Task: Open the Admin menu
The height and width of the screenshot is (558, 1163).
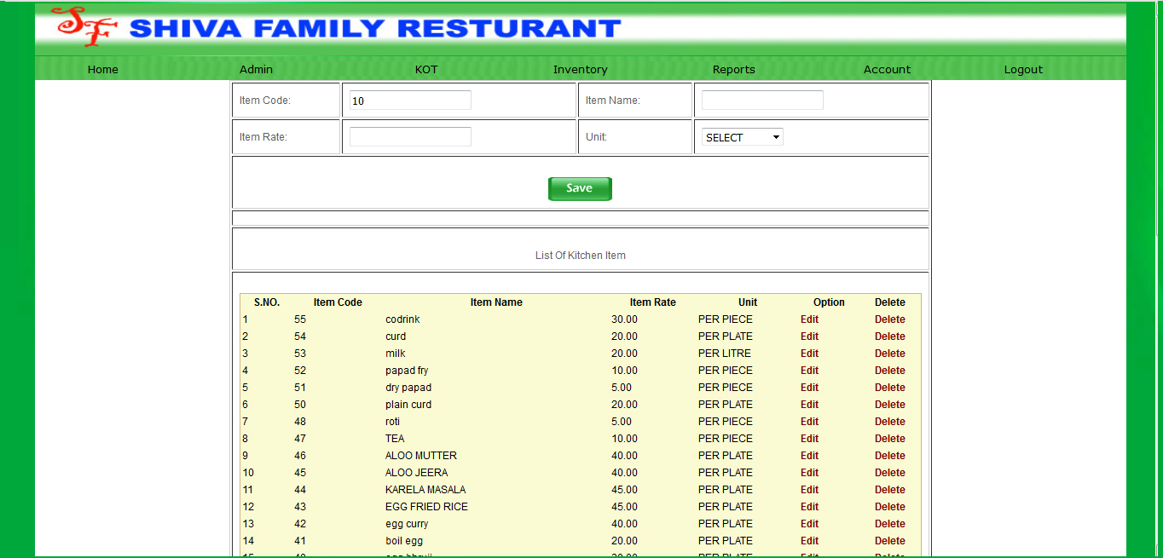Action: coord(256,70)
